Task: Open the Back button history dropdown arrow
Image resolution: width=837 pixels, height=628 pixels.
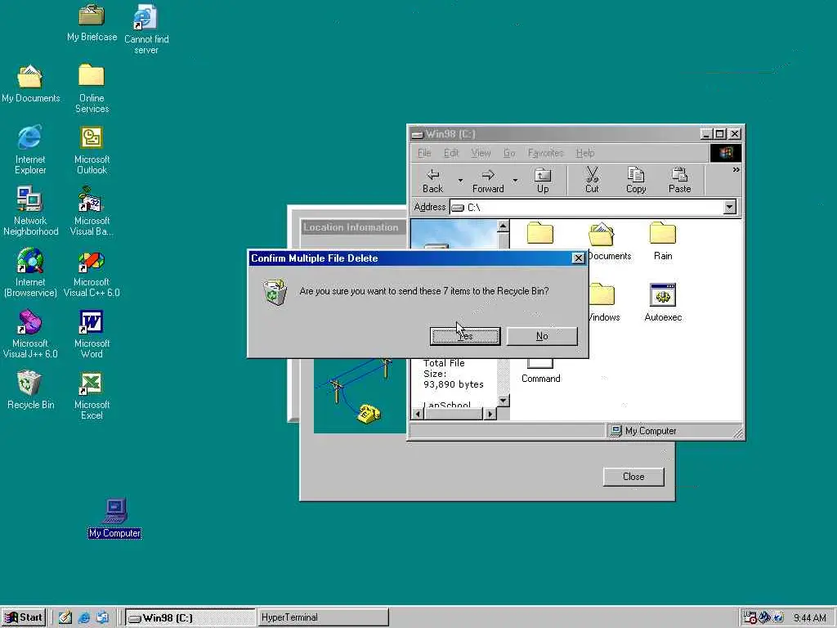Action: tap(460, 181)
